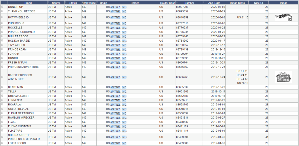This screenshot has width=299, height=146.
Task: Click application number 88818859
Action: pyautogui.click(x=182, y=17)
